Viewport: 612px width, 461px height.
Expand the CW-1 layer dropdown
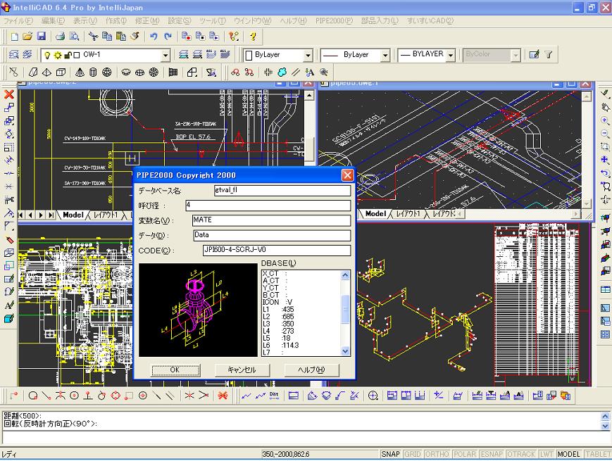click(x=166, y=56)
